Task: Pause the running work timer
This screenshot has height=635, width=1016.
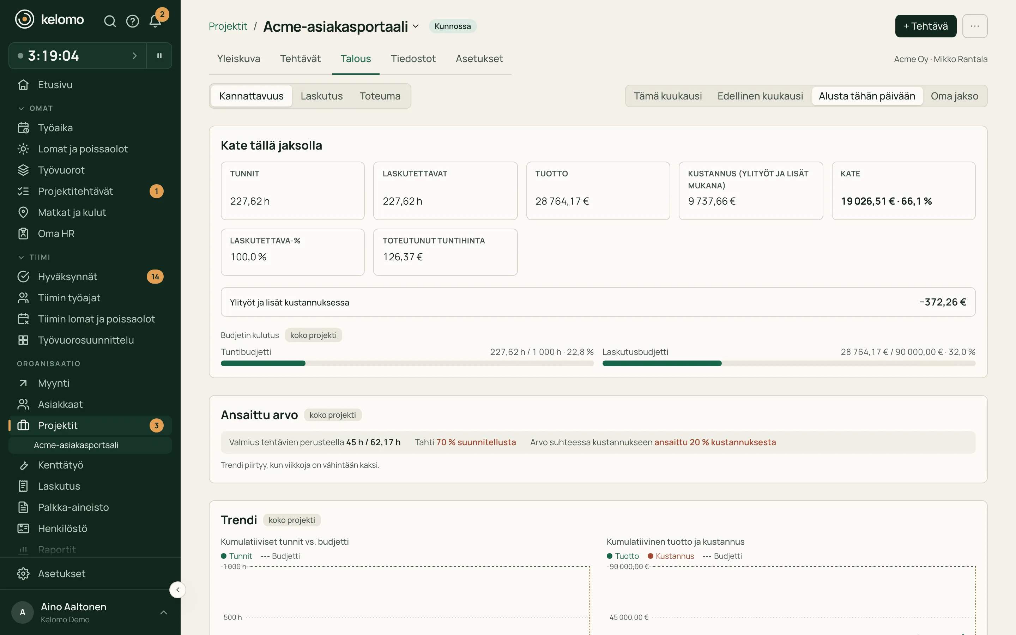Action: [159, 55]
